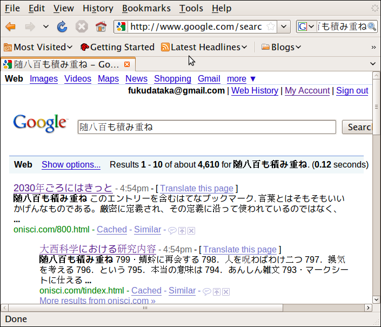Go back with the orange Back arrow
This screenshot has height=327, width=381.
click(x=10, y=26)
